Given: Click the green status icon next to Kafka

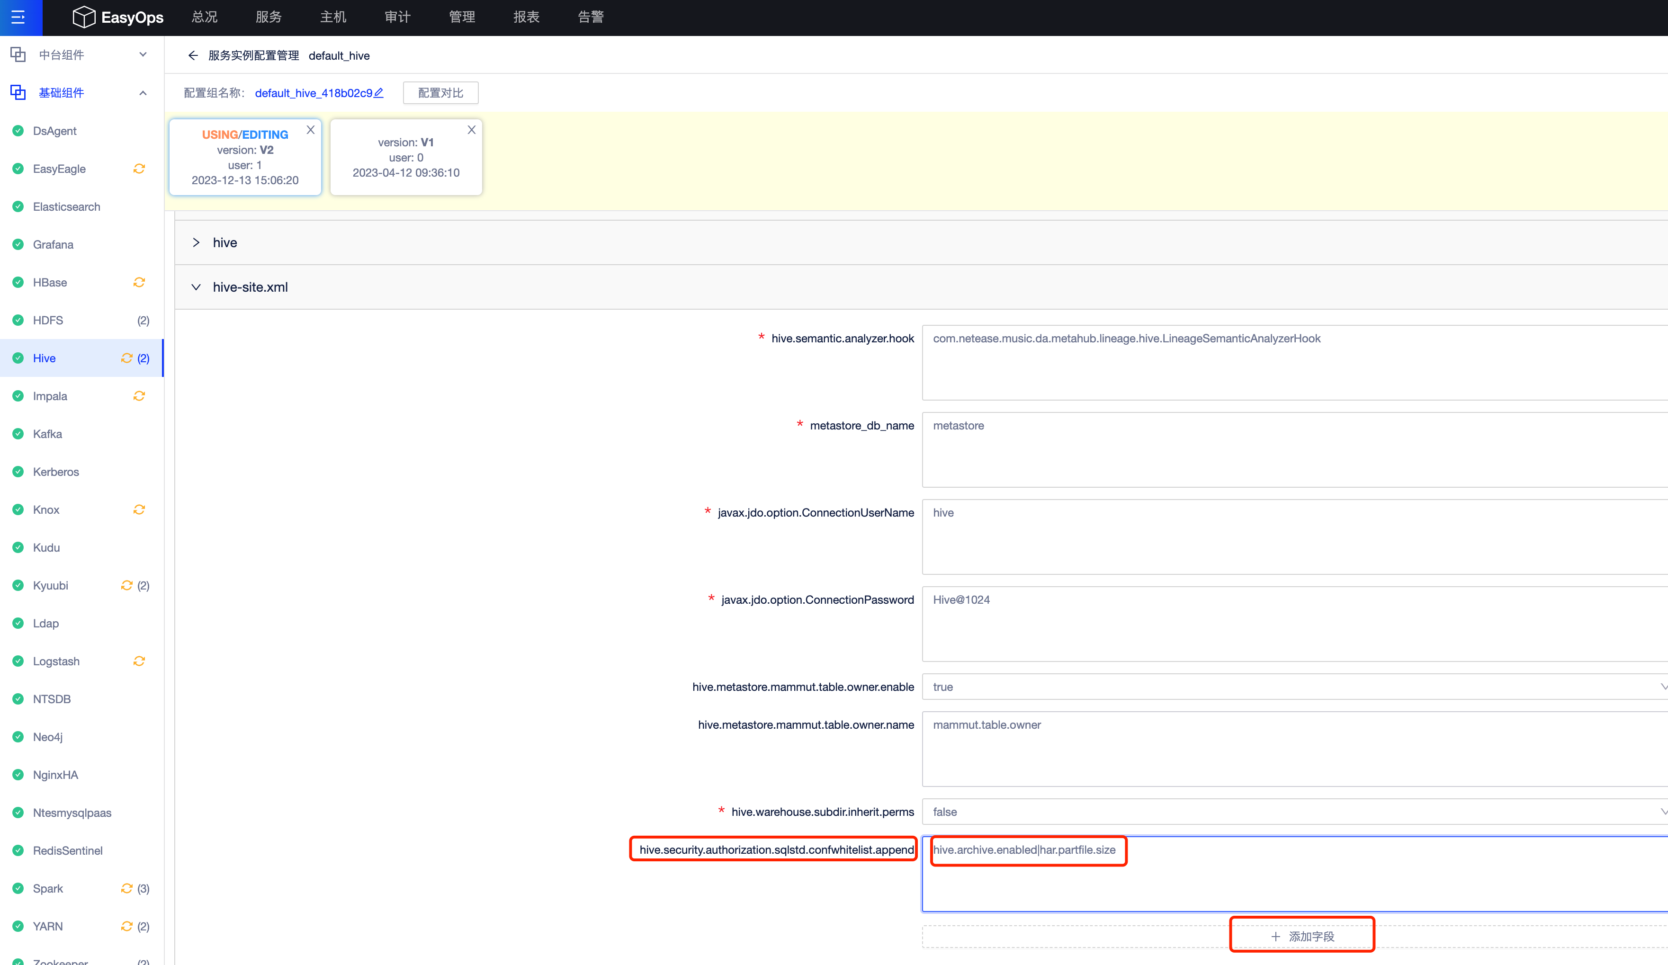Looking at the screenshot, I should pyautogui.click(x=17, y=434).
